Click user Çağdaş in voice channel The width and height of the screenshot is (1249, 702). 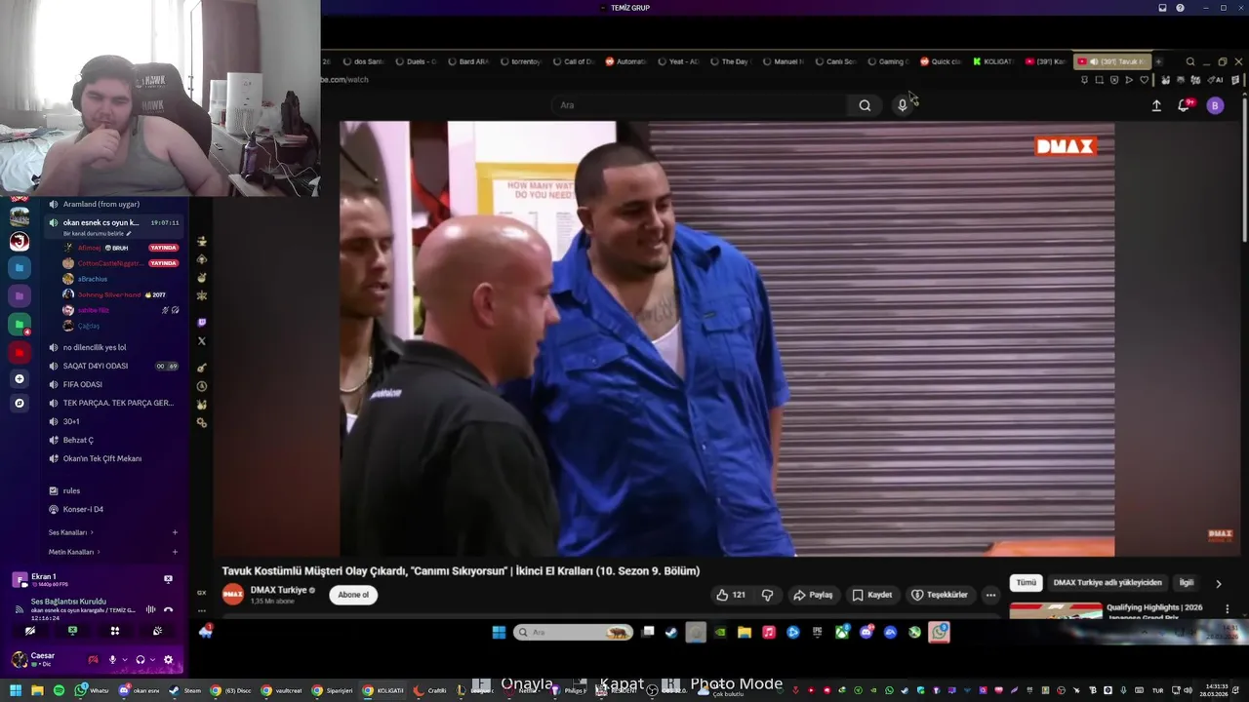point(89,326)
